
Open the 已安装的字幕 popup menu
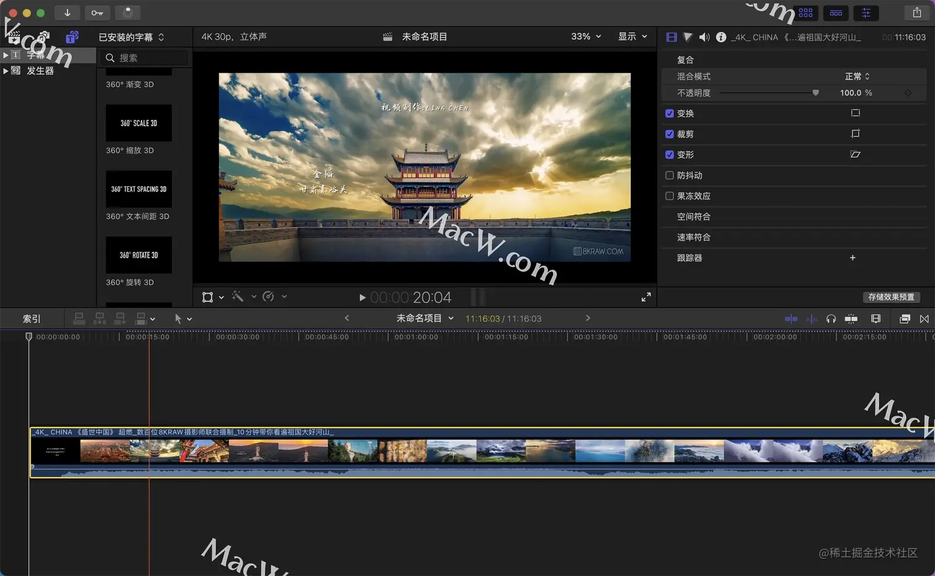(132, 37)
